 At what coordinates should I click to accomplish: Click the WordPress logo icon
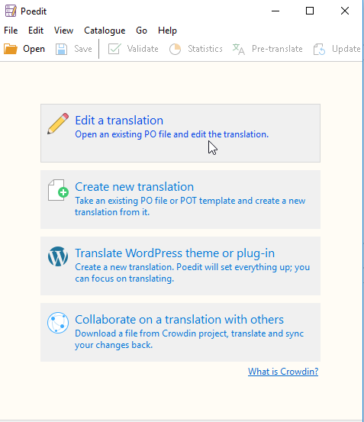[x=58, y=256]
